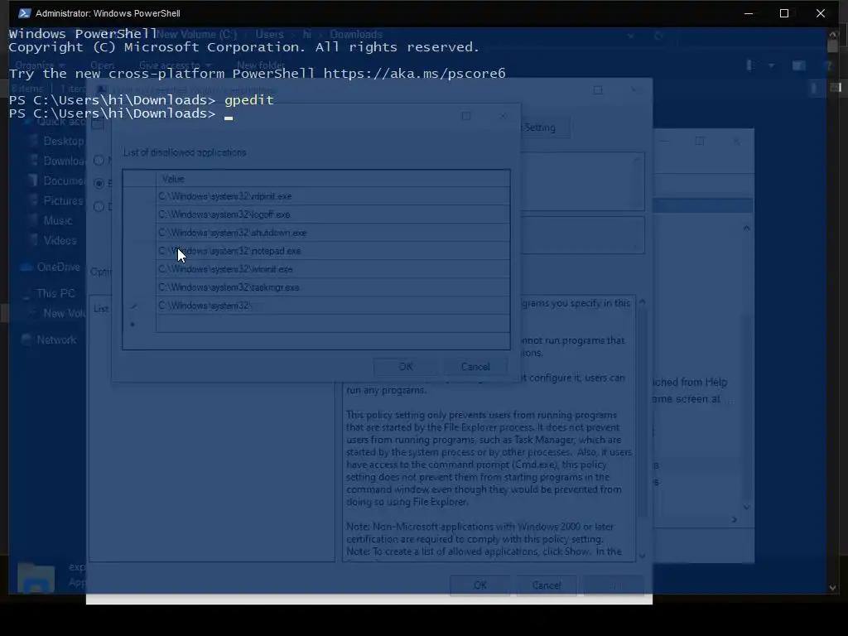Viewport: 848px width, 636px height.
Task: Click the "https://aka.ms/pscore6" link text
Action: (415, 74)
